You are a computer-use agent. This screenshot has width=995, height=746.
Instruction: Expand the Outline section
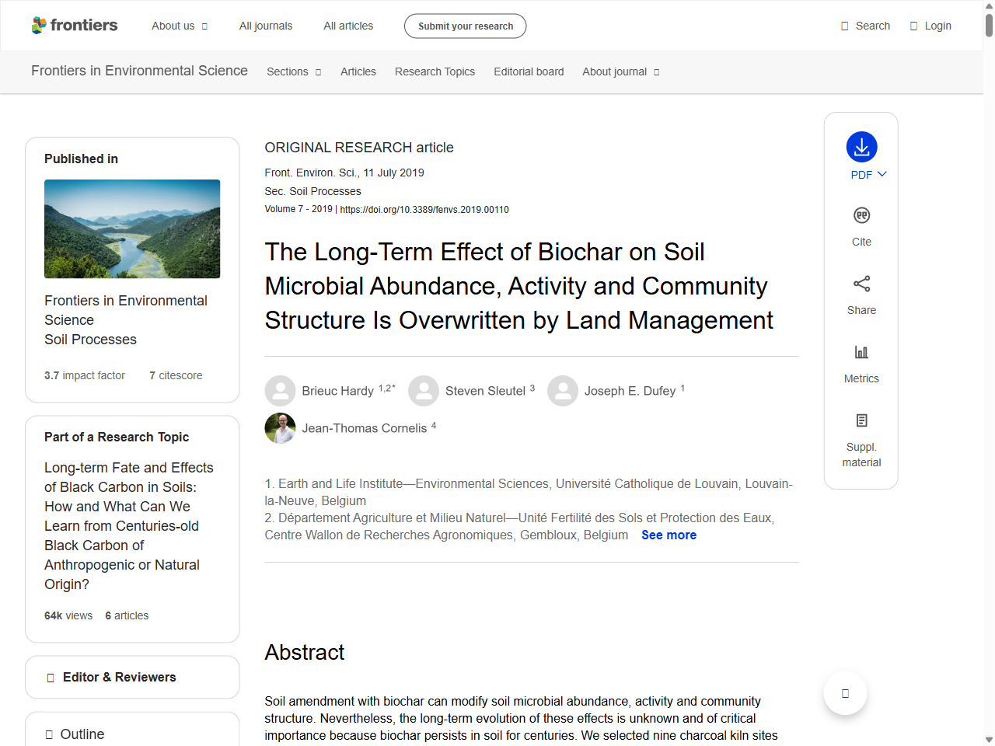click(131, 734)
